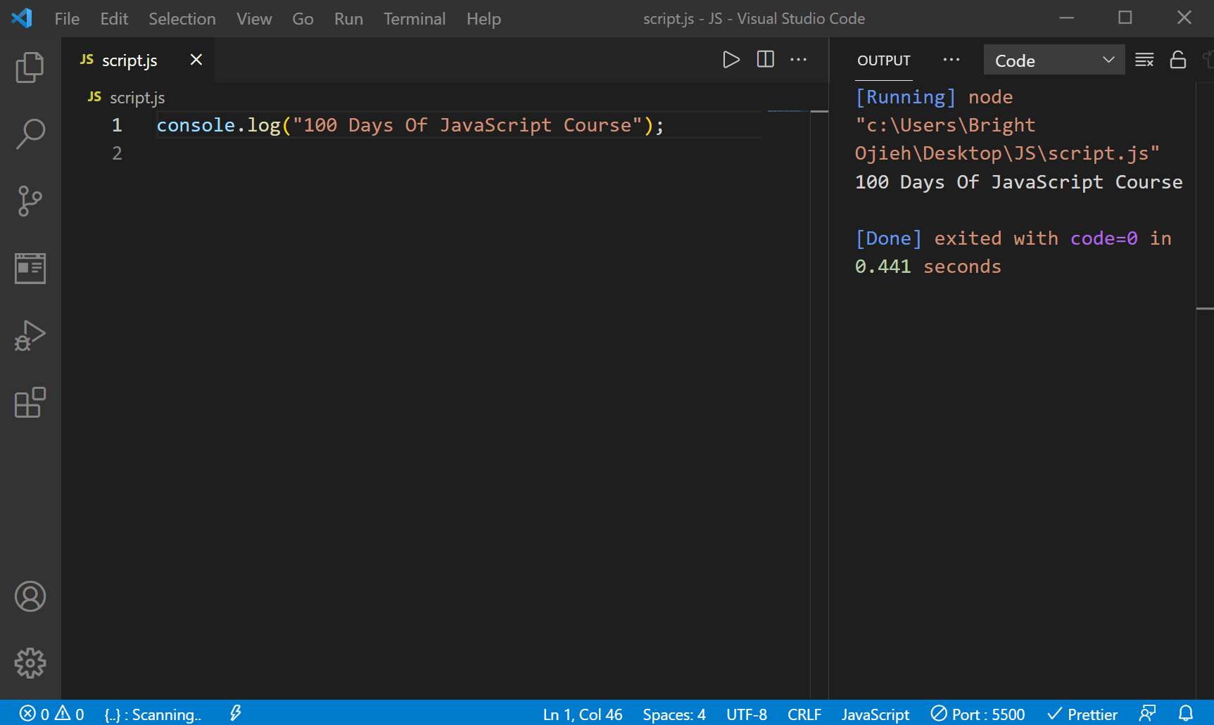The height and width of the screenshot is (725, 1214).
Task: Open the Explorer sidebar
Action: (x=29, y=67)
